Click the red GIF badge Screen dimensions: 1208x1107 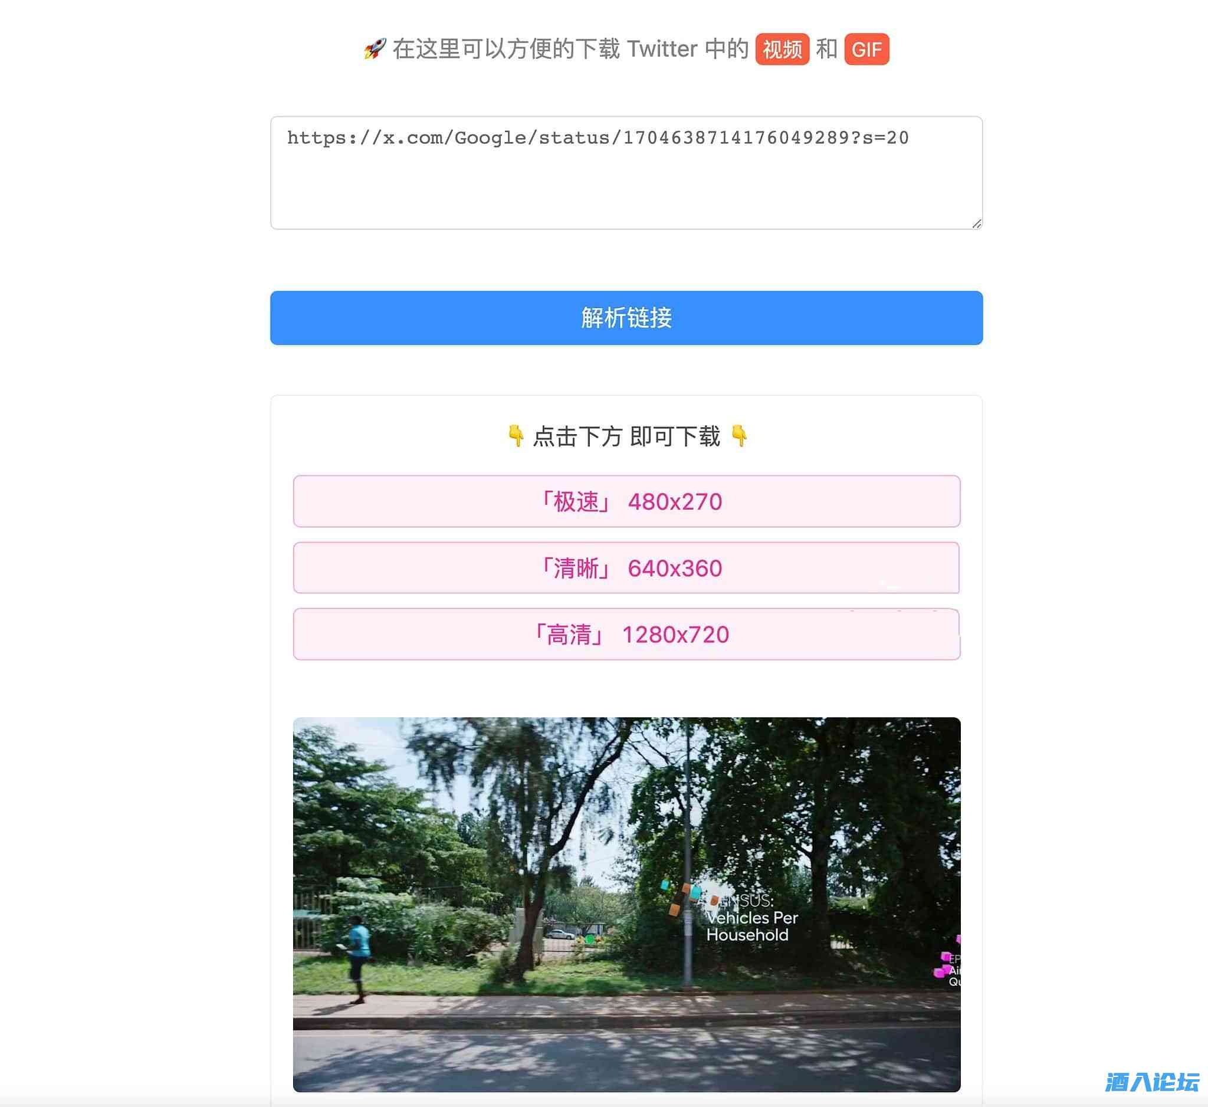point(866,49)
